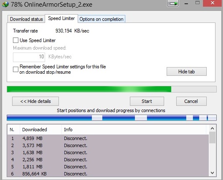
Task: Minimize the download window
Action: 186,4
